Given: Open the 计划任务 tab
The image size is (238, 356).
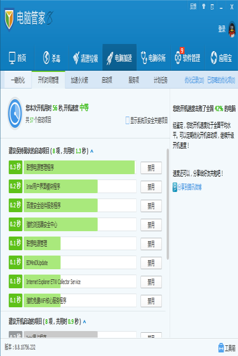Looking at the screenshot, I should pos(161,80).
